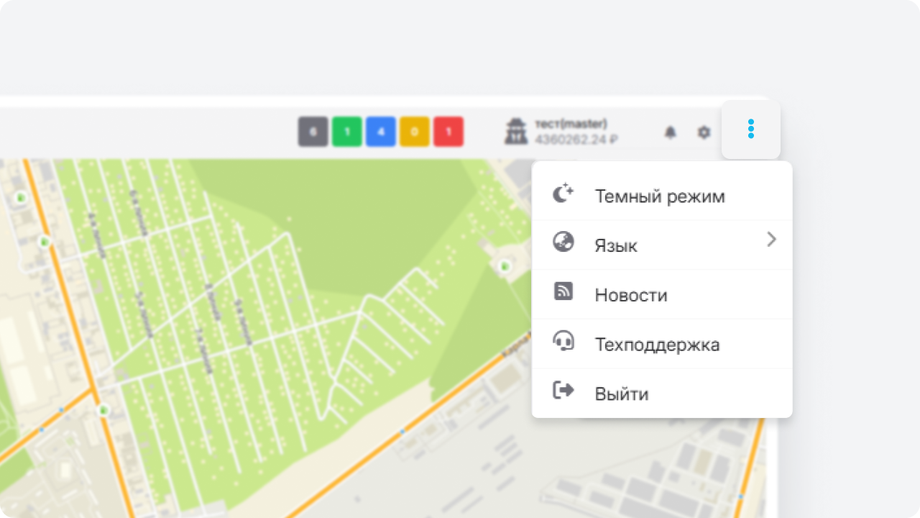Viewport: 920px width, 518px height.
Task: Click the RSS feed icon beside Новости
Action: [563, 291]
